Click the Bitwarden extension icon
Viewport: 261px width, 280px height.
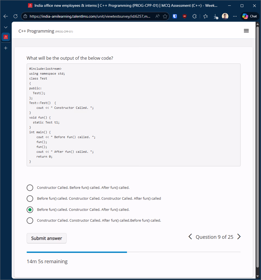pos(175,16)
